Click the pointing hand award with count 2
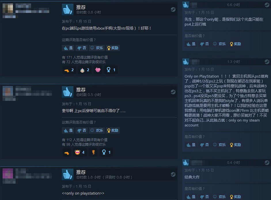 point(69,70)
